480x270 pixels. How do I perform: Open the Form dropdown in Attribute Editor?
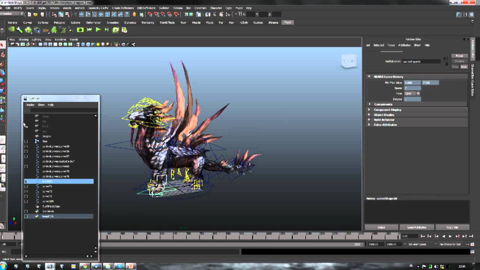(x=412, y=93)
